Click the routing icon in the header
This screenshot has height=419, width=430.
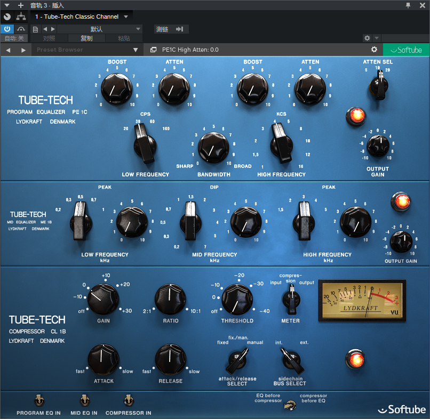coord(21,17)
